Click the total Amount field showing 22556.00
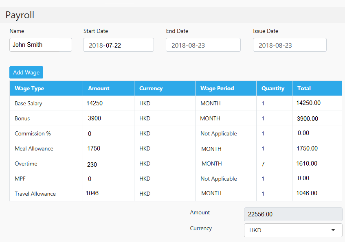 click(293, 214)
